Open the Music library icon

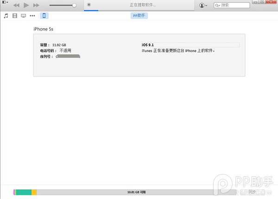pos(6,16)
